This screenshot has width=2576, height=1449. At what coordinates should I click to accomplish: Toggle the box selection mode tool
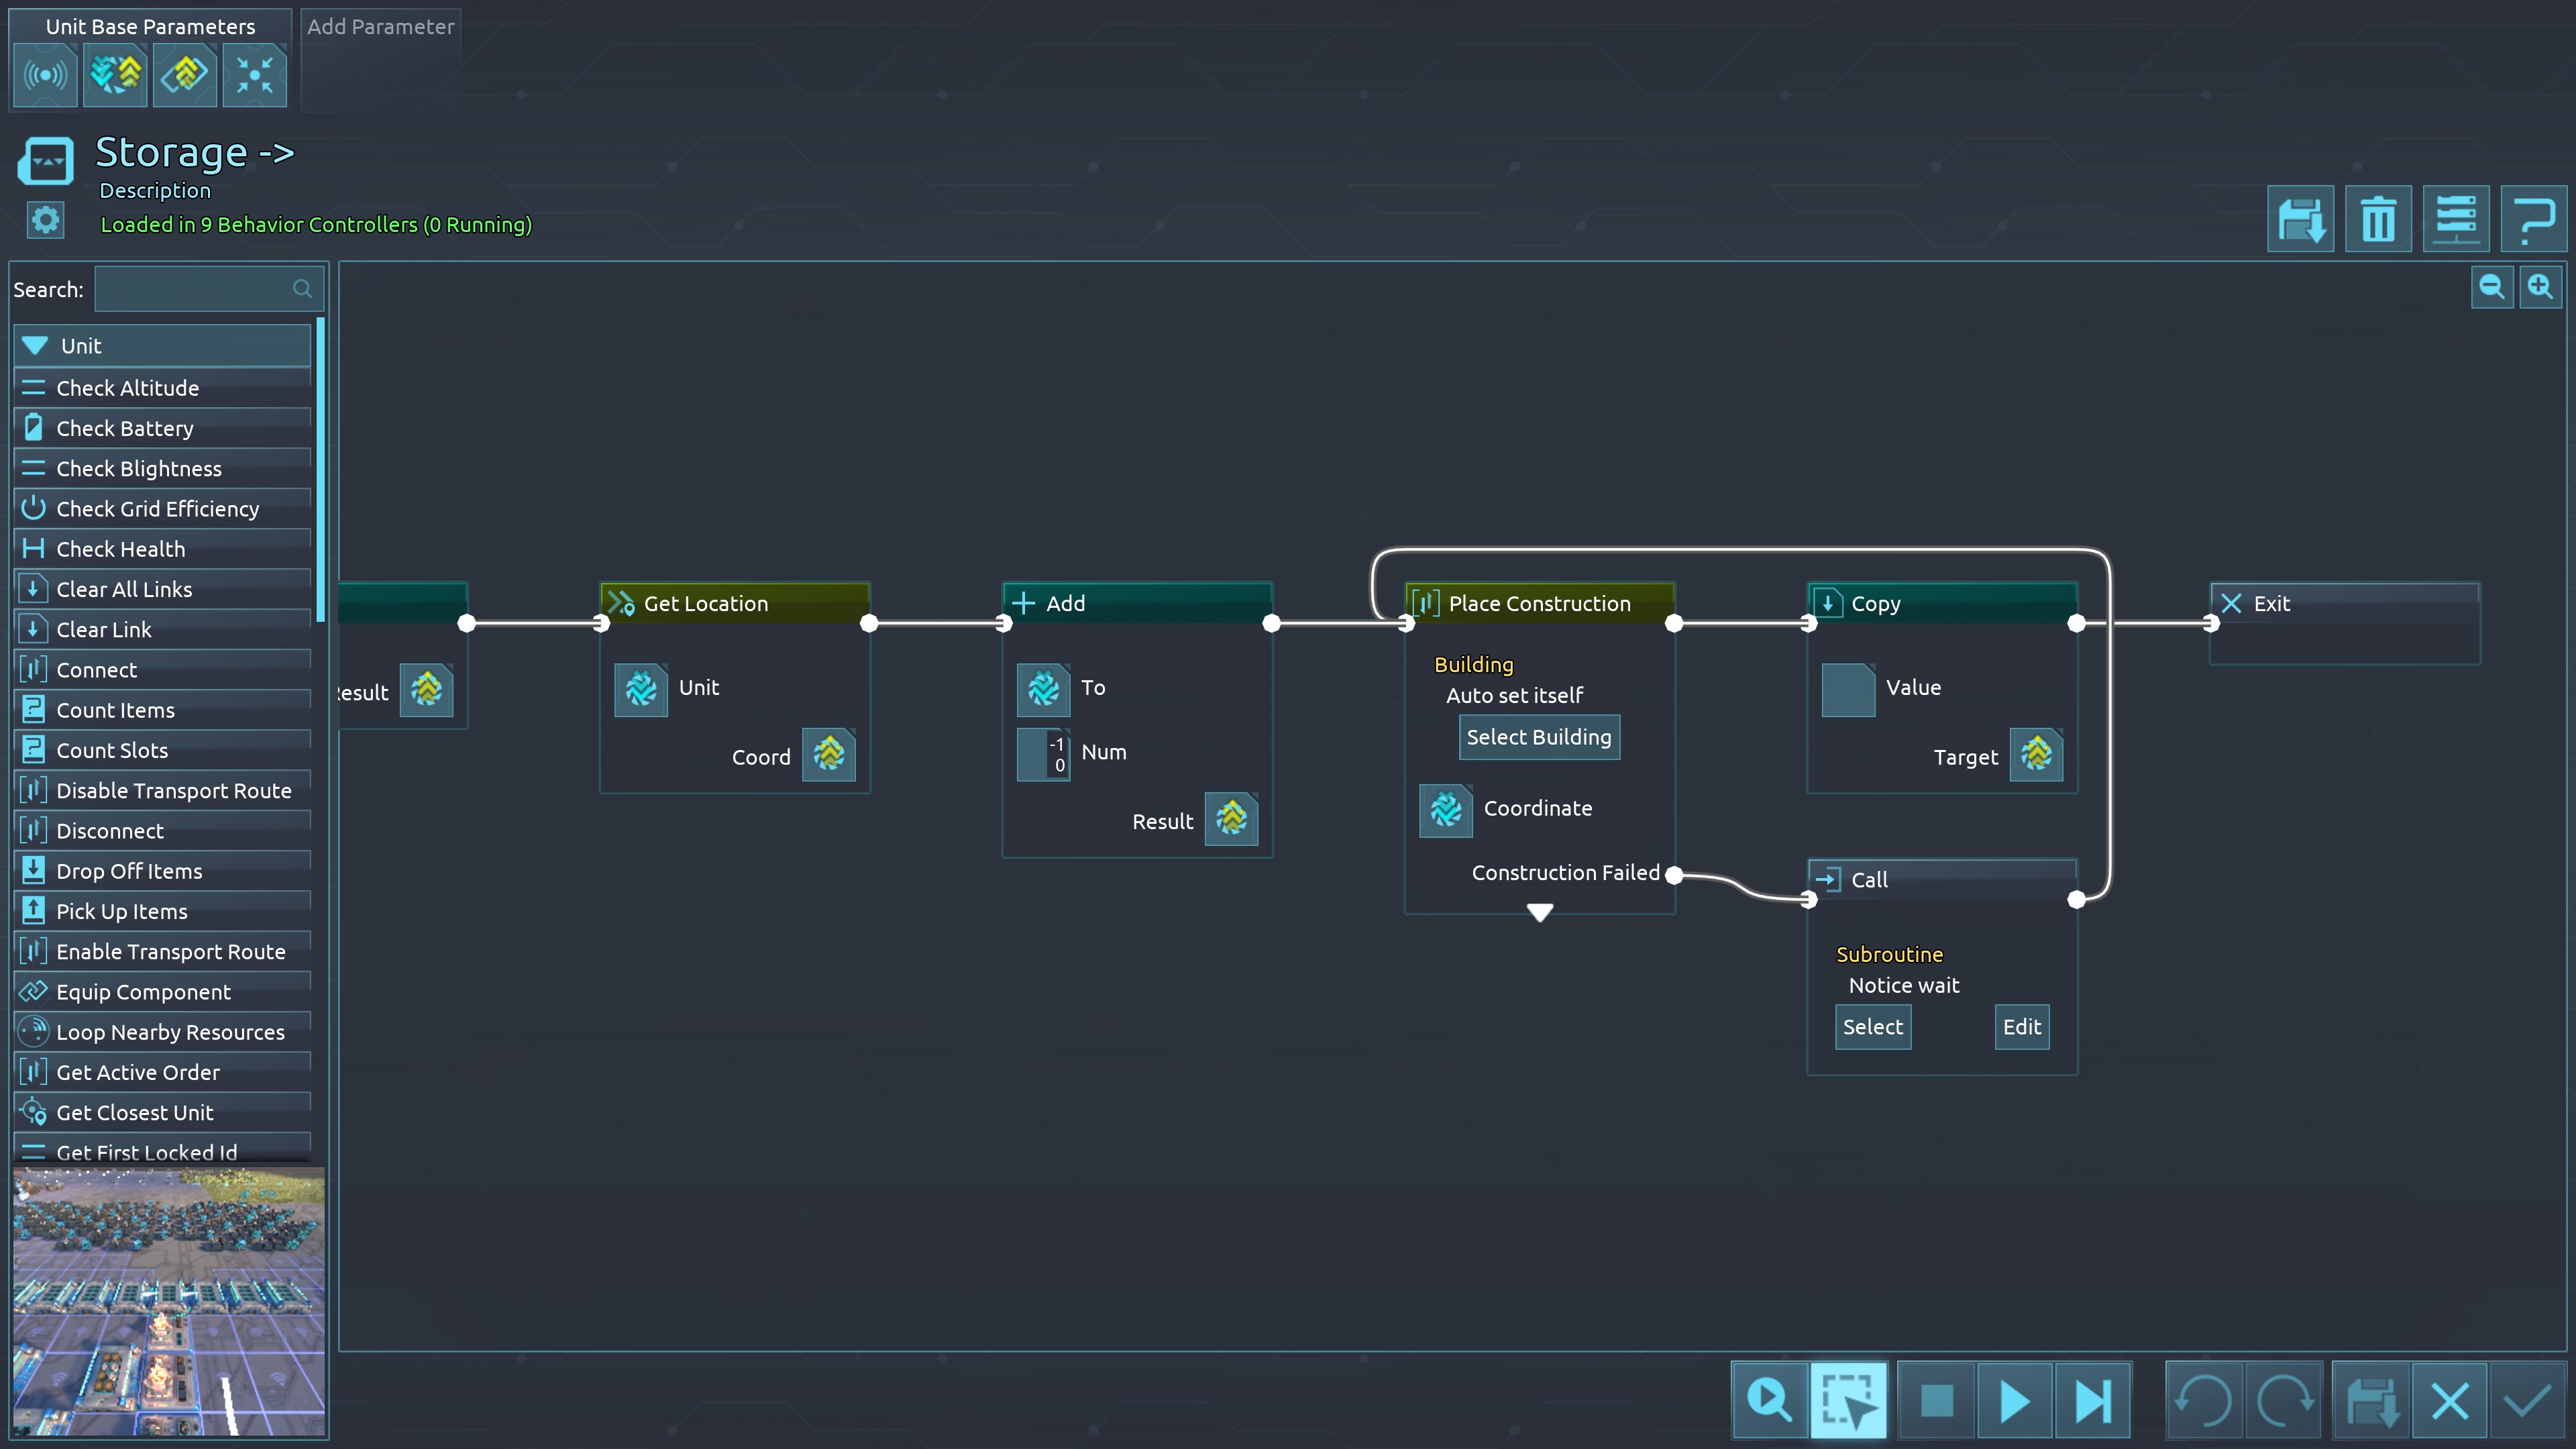1848,1400
